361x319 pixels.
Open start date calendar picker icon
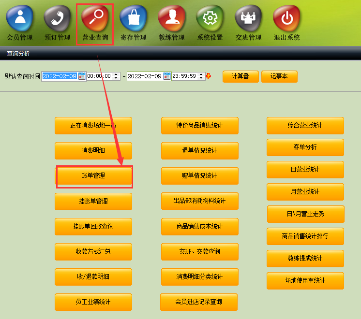coord(82,76)
